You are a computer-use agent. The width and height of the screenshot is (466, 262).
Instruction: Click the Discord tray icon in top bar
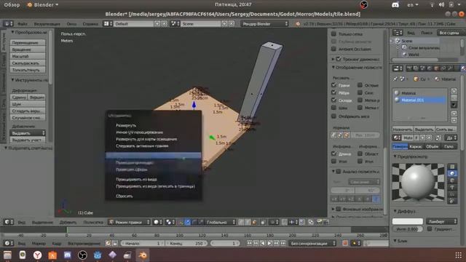(395, 5)
